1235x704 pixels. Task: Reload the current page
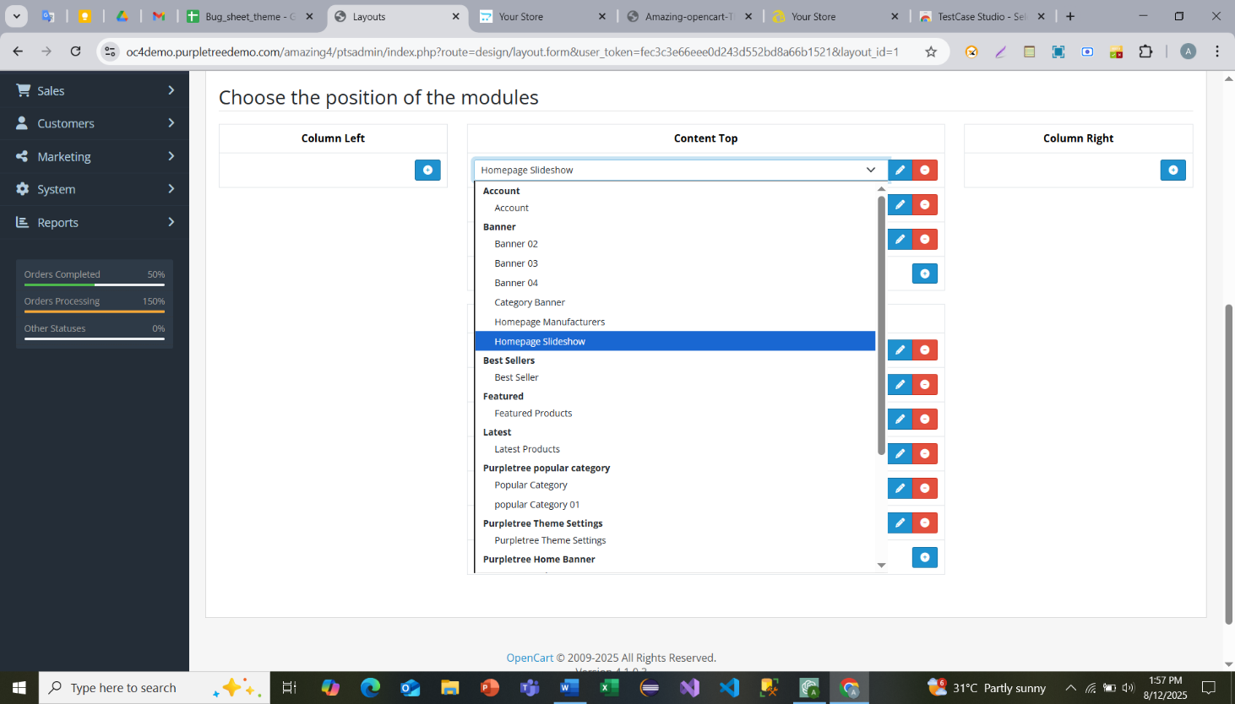click(x=75, y=51)
